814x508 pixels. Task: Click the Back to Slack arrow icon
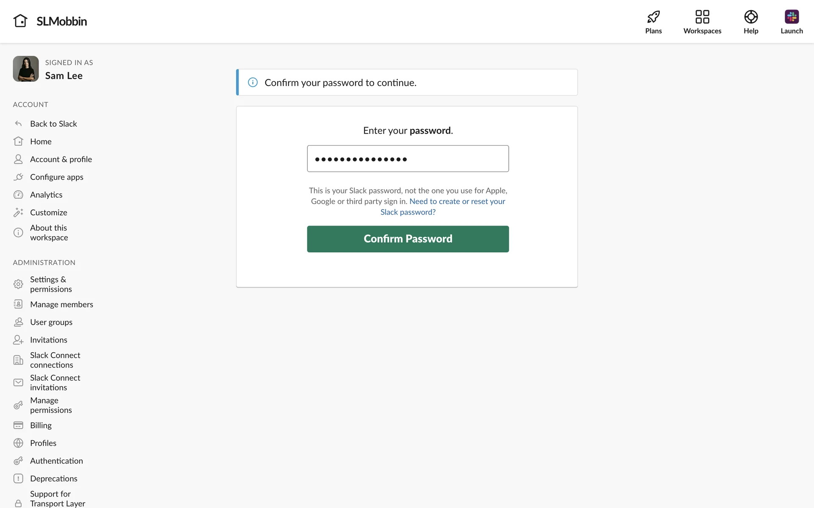18,124
